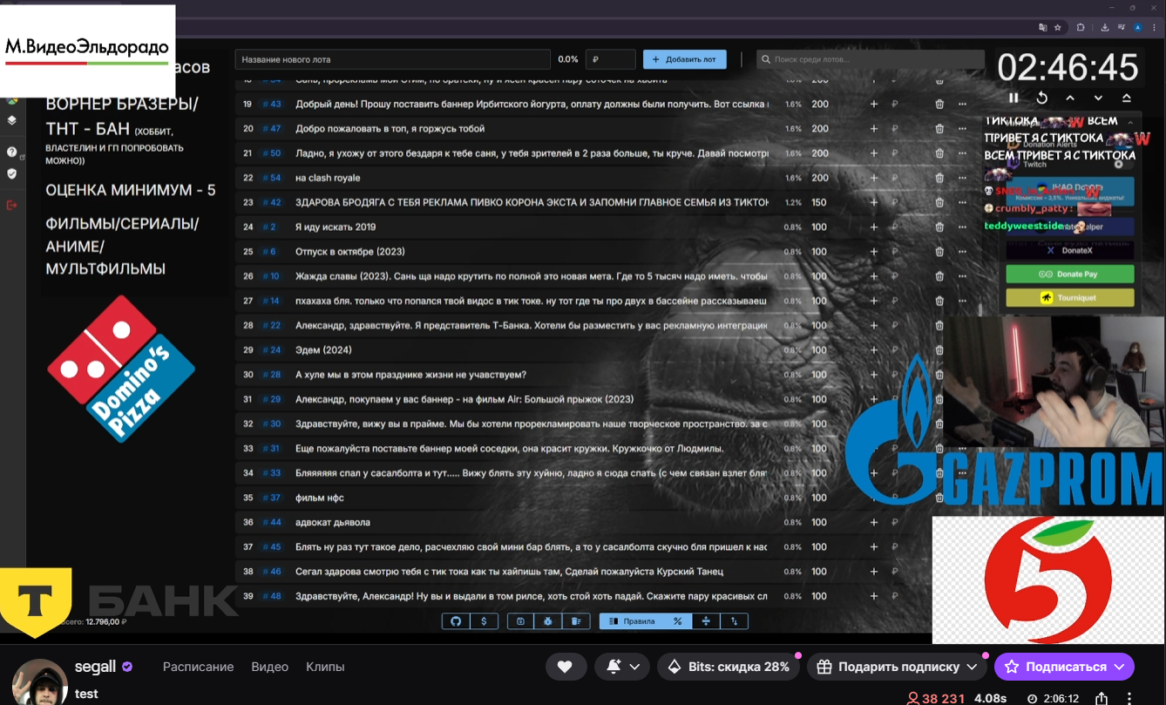The height and width of the screenshot is (705, 1166).
Task: Click the browser bookmark star icon
Action: pos(1057,27)
